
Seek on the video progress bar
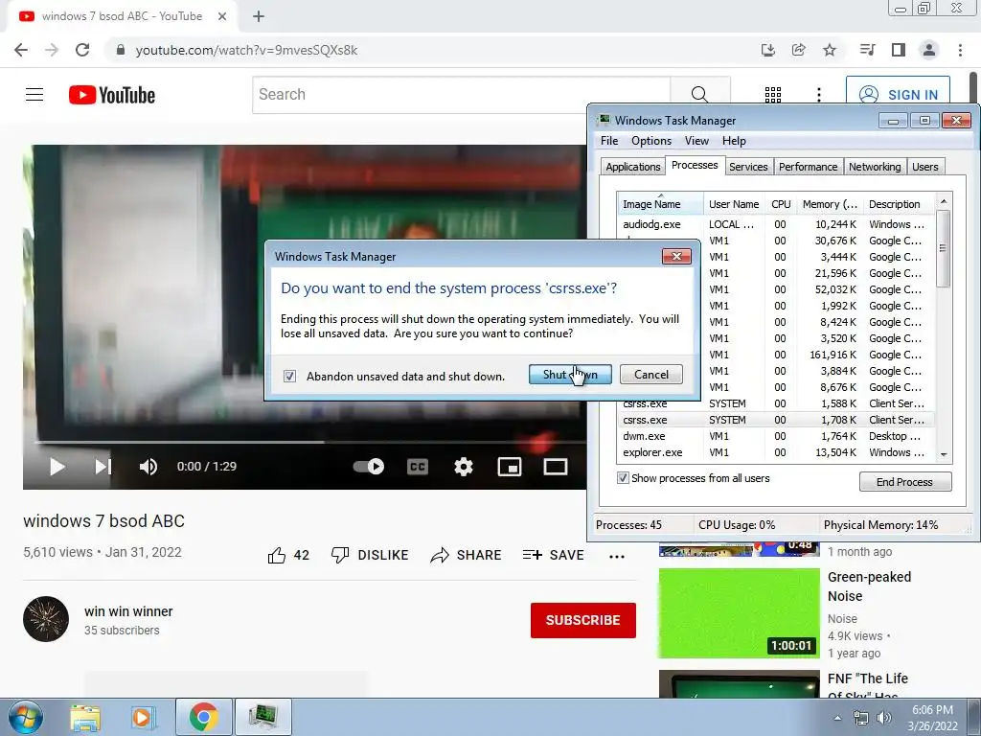click(x=310, y=442)
